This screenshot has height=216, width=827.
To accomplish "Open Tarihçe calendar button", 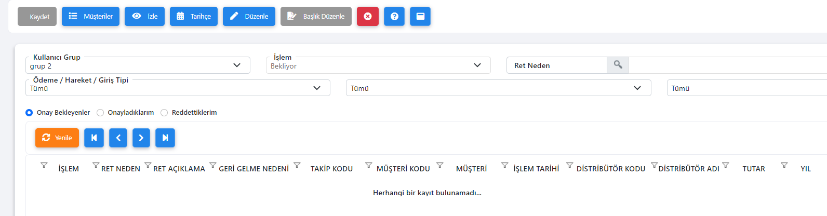I will (x=193, y=17).
